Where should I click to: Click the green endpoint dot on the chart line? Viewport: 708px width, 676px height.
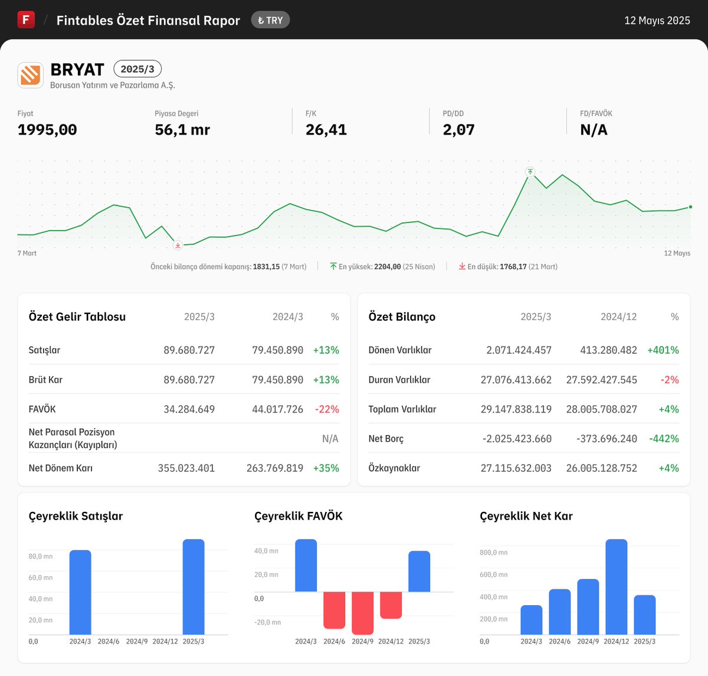689,207
